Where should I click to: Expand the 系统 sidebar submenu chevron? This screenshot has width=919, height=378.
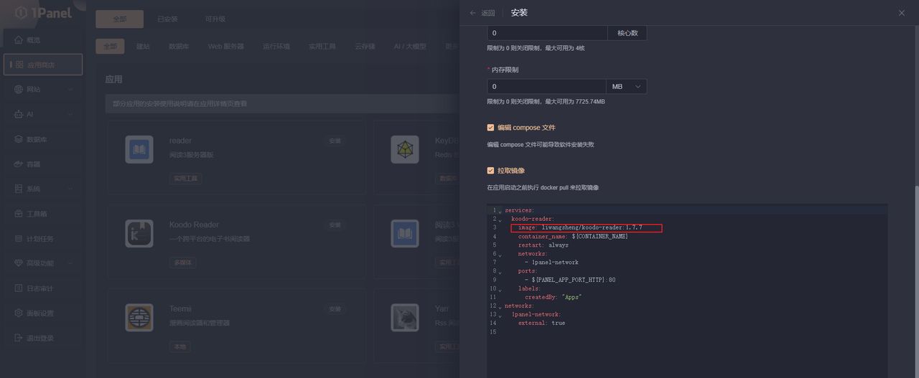[x=70, y=189]
